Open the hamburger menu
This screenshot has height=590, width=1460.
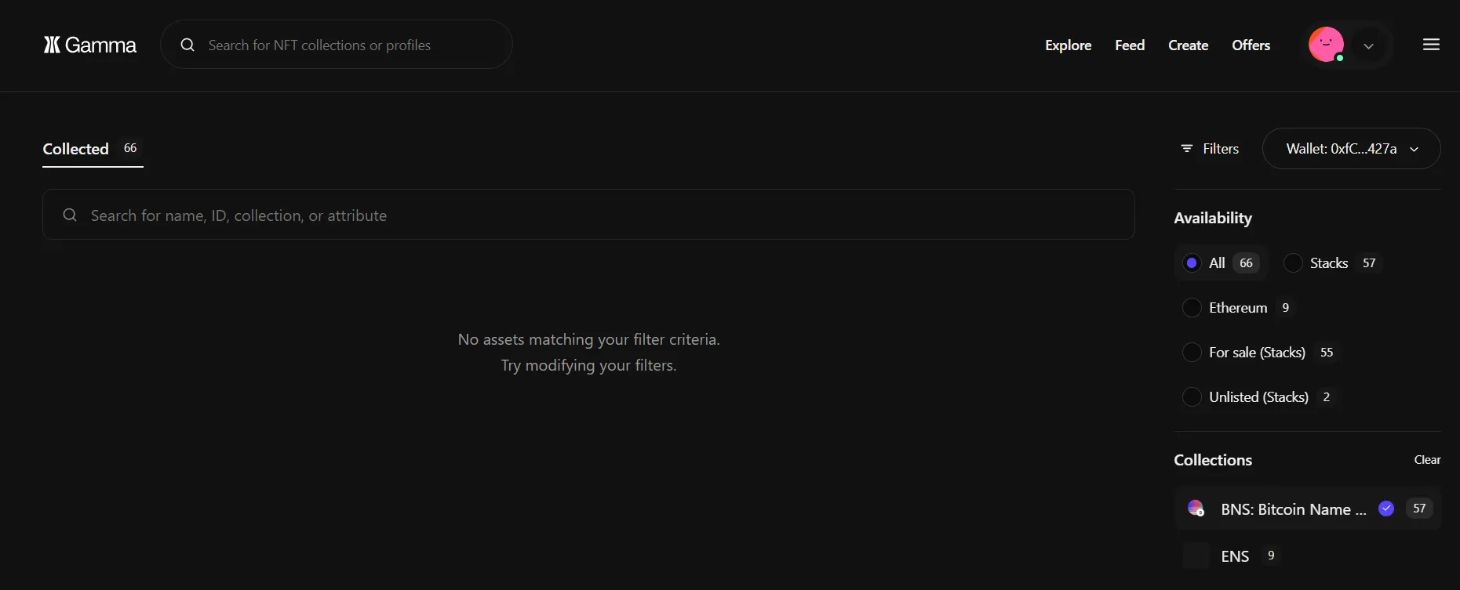coord(1431,45)
